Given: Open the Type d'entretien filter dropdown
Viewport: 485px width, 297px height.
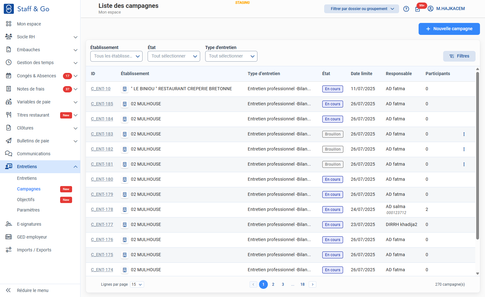Looking at the screenshot, I should [231, 56].
